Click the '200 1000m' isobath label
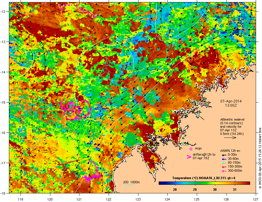262x202 pixels. point(132,182)
